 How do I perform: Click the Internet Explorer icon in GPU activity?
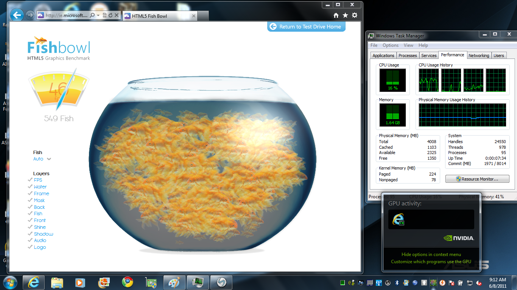point(399,219)
